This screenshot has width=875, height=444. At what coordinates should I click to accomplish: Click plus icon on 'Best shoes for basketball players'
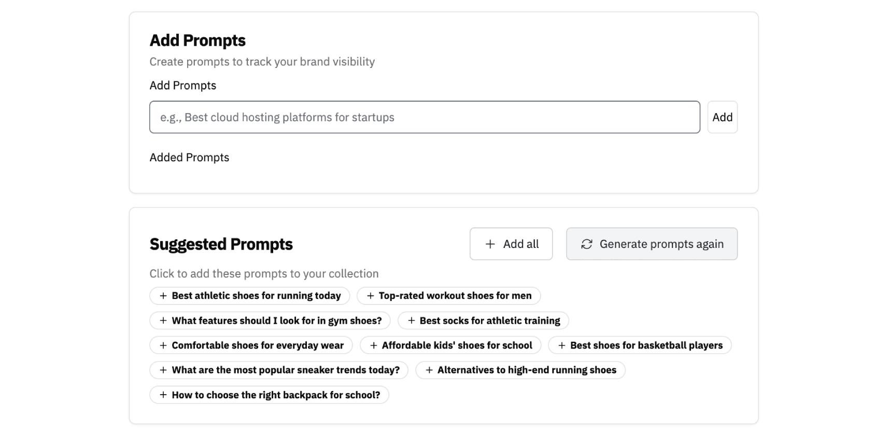(x=561, y=345)
